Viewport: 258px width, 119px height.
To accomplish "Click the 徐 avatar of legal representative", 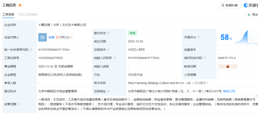I will 42,37.
